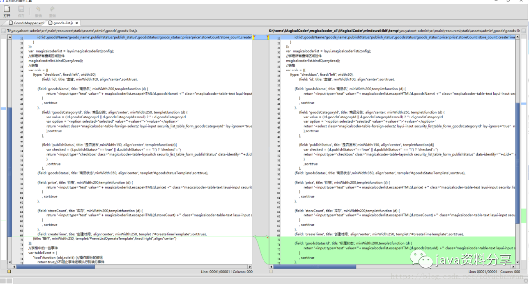Click the price field line in right pane
The width and height of the screenshot is (529, 284).
[x=342, y=182]
